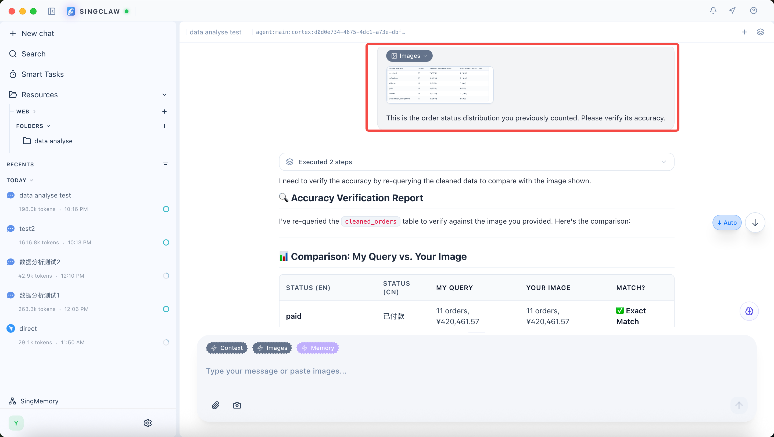The image size is (774, 437).
Task: Click the camera screenshot icon
Action: pyautogui.click(x=237, y=405)
